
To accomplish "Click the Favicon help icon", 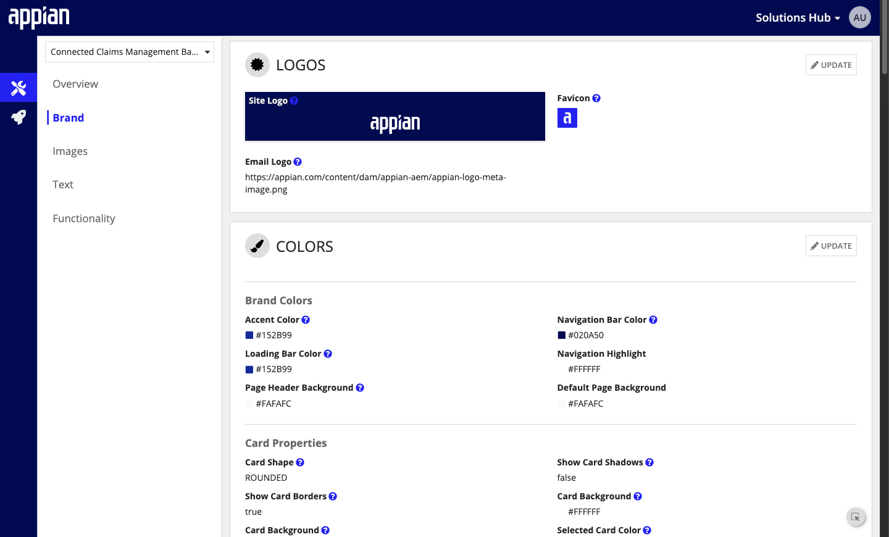I will pos(596,98).
